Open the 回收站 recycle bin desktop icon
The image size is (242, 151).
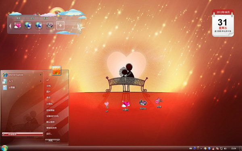[x=143, y=104]
